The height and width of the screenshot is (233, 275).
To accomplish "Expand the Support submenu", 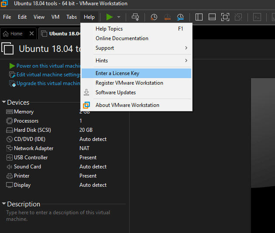I will tap(137, 48).
